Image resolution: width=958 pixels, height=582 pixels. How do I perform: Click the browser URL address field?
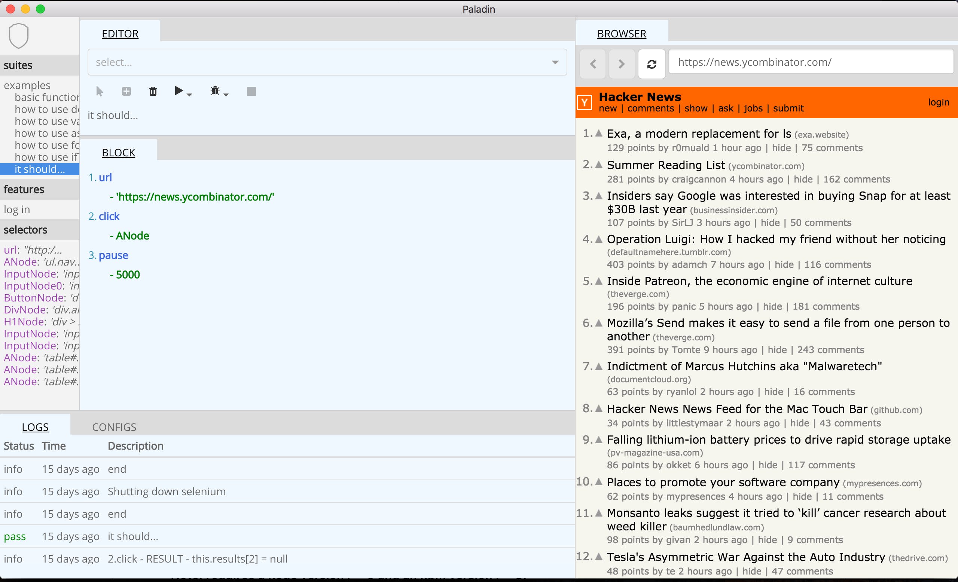pos(811,62)
